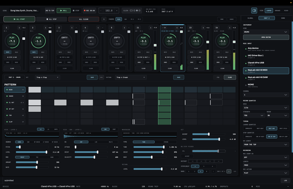
Task: Switch to the Looper view
Action: coord(269,10)
